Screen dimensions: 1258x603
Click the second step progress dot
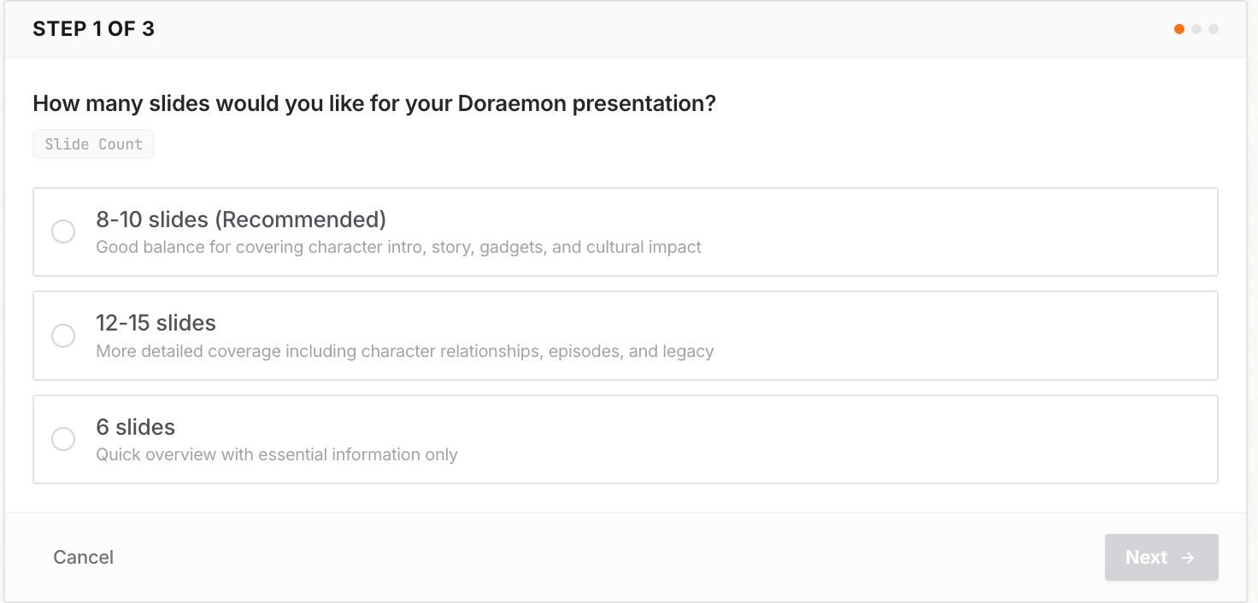point(1196,29)
